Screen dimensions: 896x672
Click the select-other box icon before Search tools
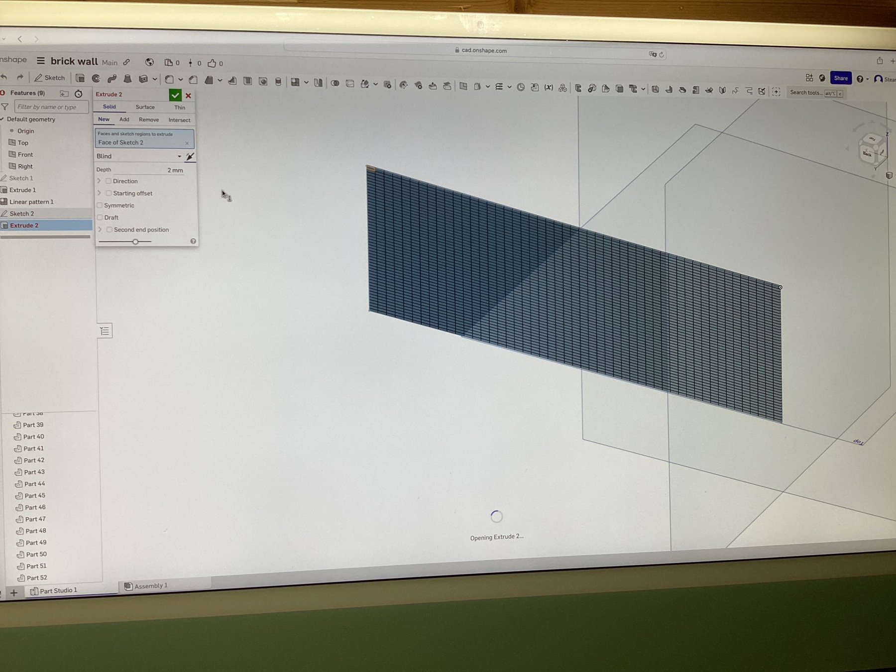point(776,92)
